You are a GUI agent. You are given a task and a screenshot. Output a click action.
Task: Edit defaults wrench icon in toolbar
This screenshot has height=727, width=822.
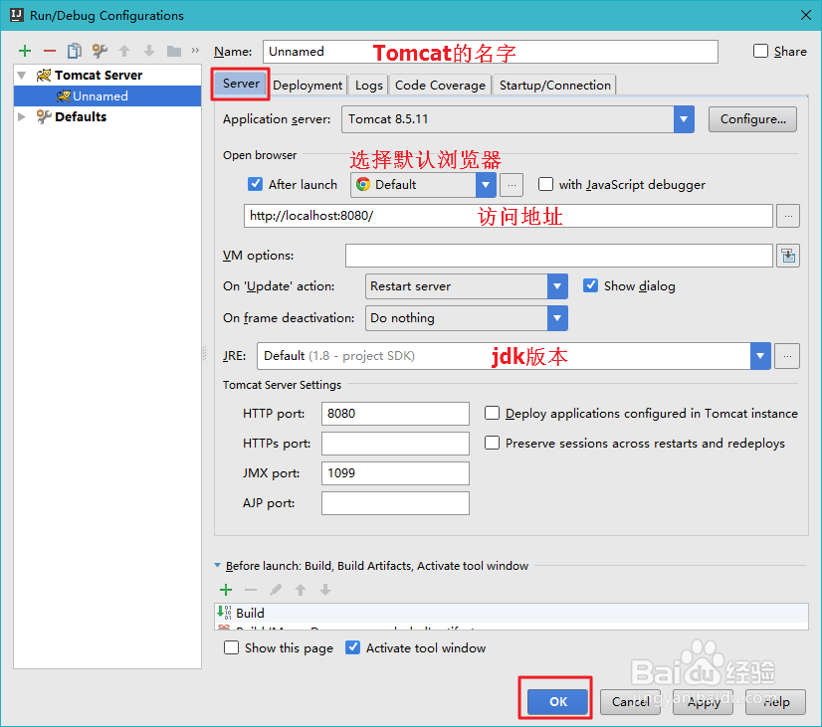coord(100,51)
